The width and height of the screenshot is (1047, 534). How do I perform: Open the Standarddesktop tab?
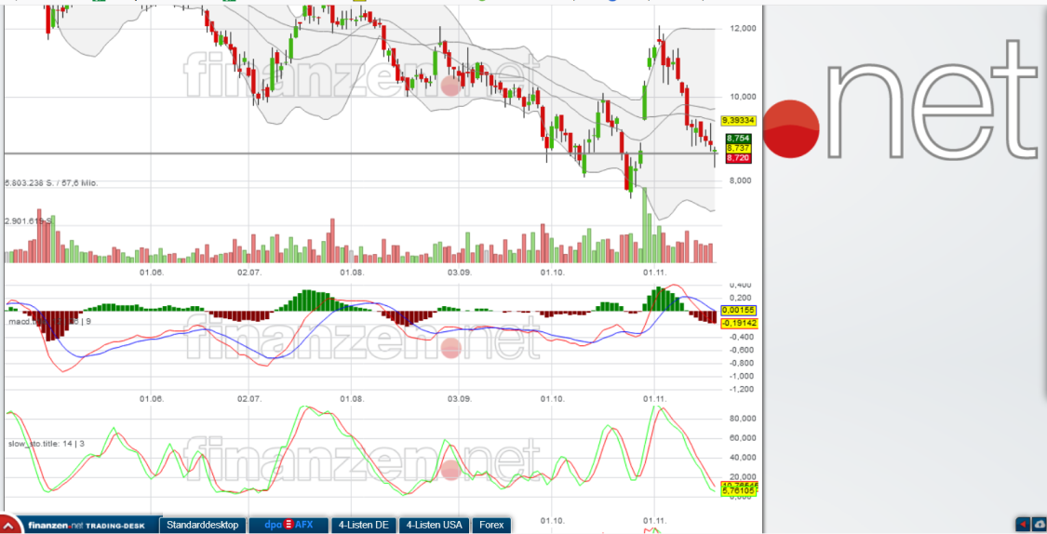pos(202,526)
